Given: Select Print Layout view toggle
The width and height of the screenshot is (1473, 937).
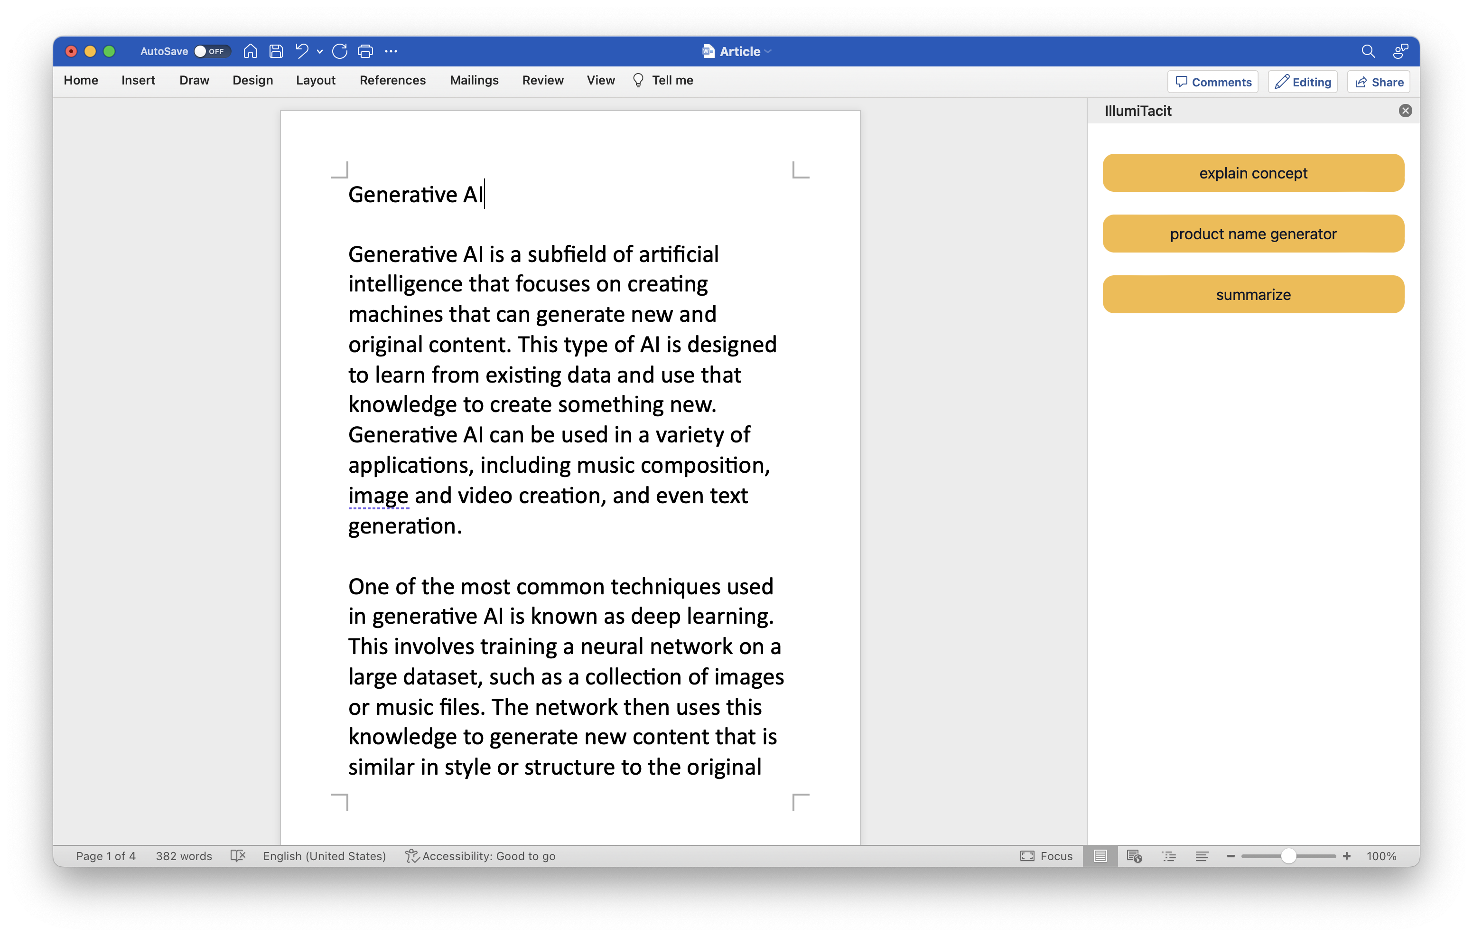Looking at the screenshot, I should pos(1100,856).
